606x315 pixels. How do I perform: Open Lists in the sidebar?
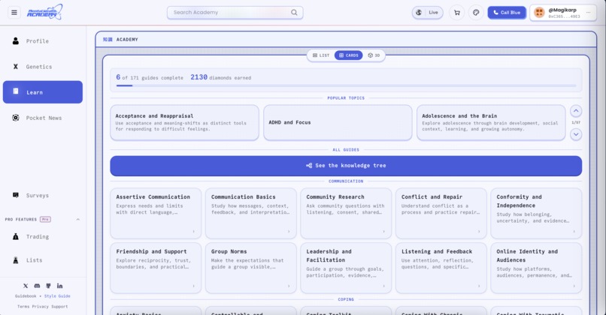43,260
